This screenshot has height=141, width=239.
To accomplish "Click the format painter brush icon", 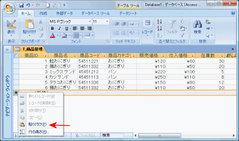I will tap(41, 35).
